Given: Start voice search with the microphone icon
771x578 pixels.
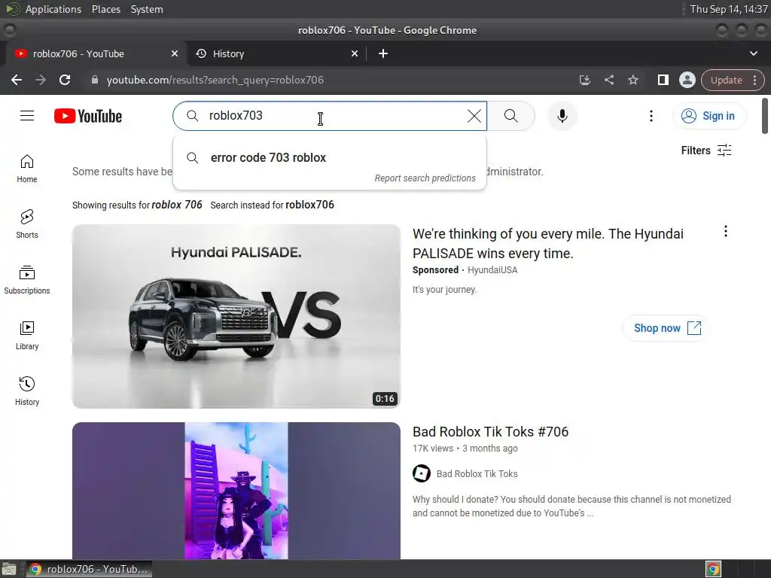Looking at the screenshot, I should click(x=562, y=116).
